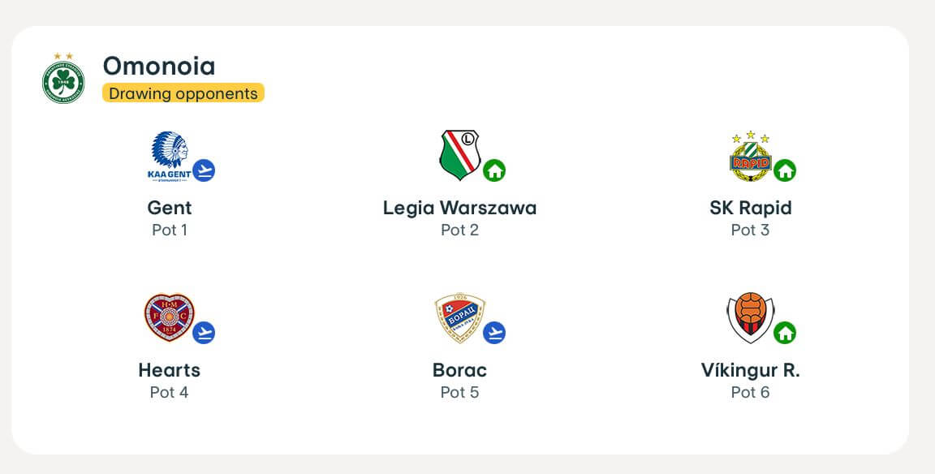Click the home icon beside Legia Warszawa
This screenshot has height=474, width=935.
494,170
